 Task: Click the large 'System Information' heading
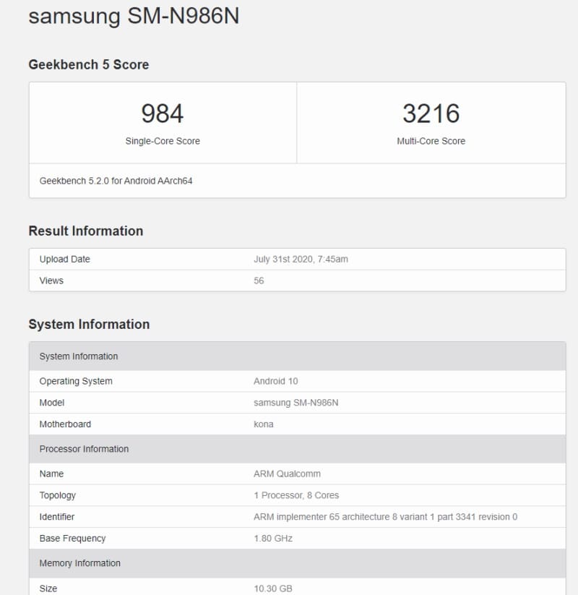tap(89, 325)
